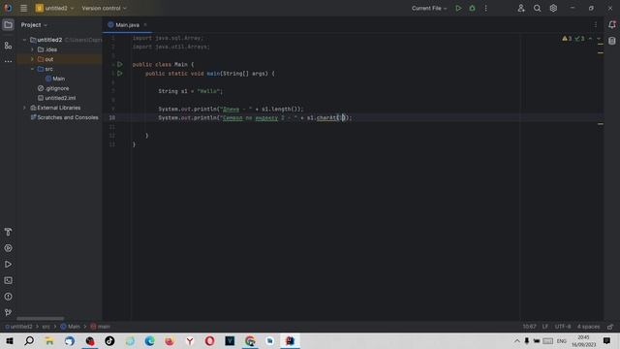Open IDE settings gear icon
Screen dimensions: 620x349
(x=553, y=8)
